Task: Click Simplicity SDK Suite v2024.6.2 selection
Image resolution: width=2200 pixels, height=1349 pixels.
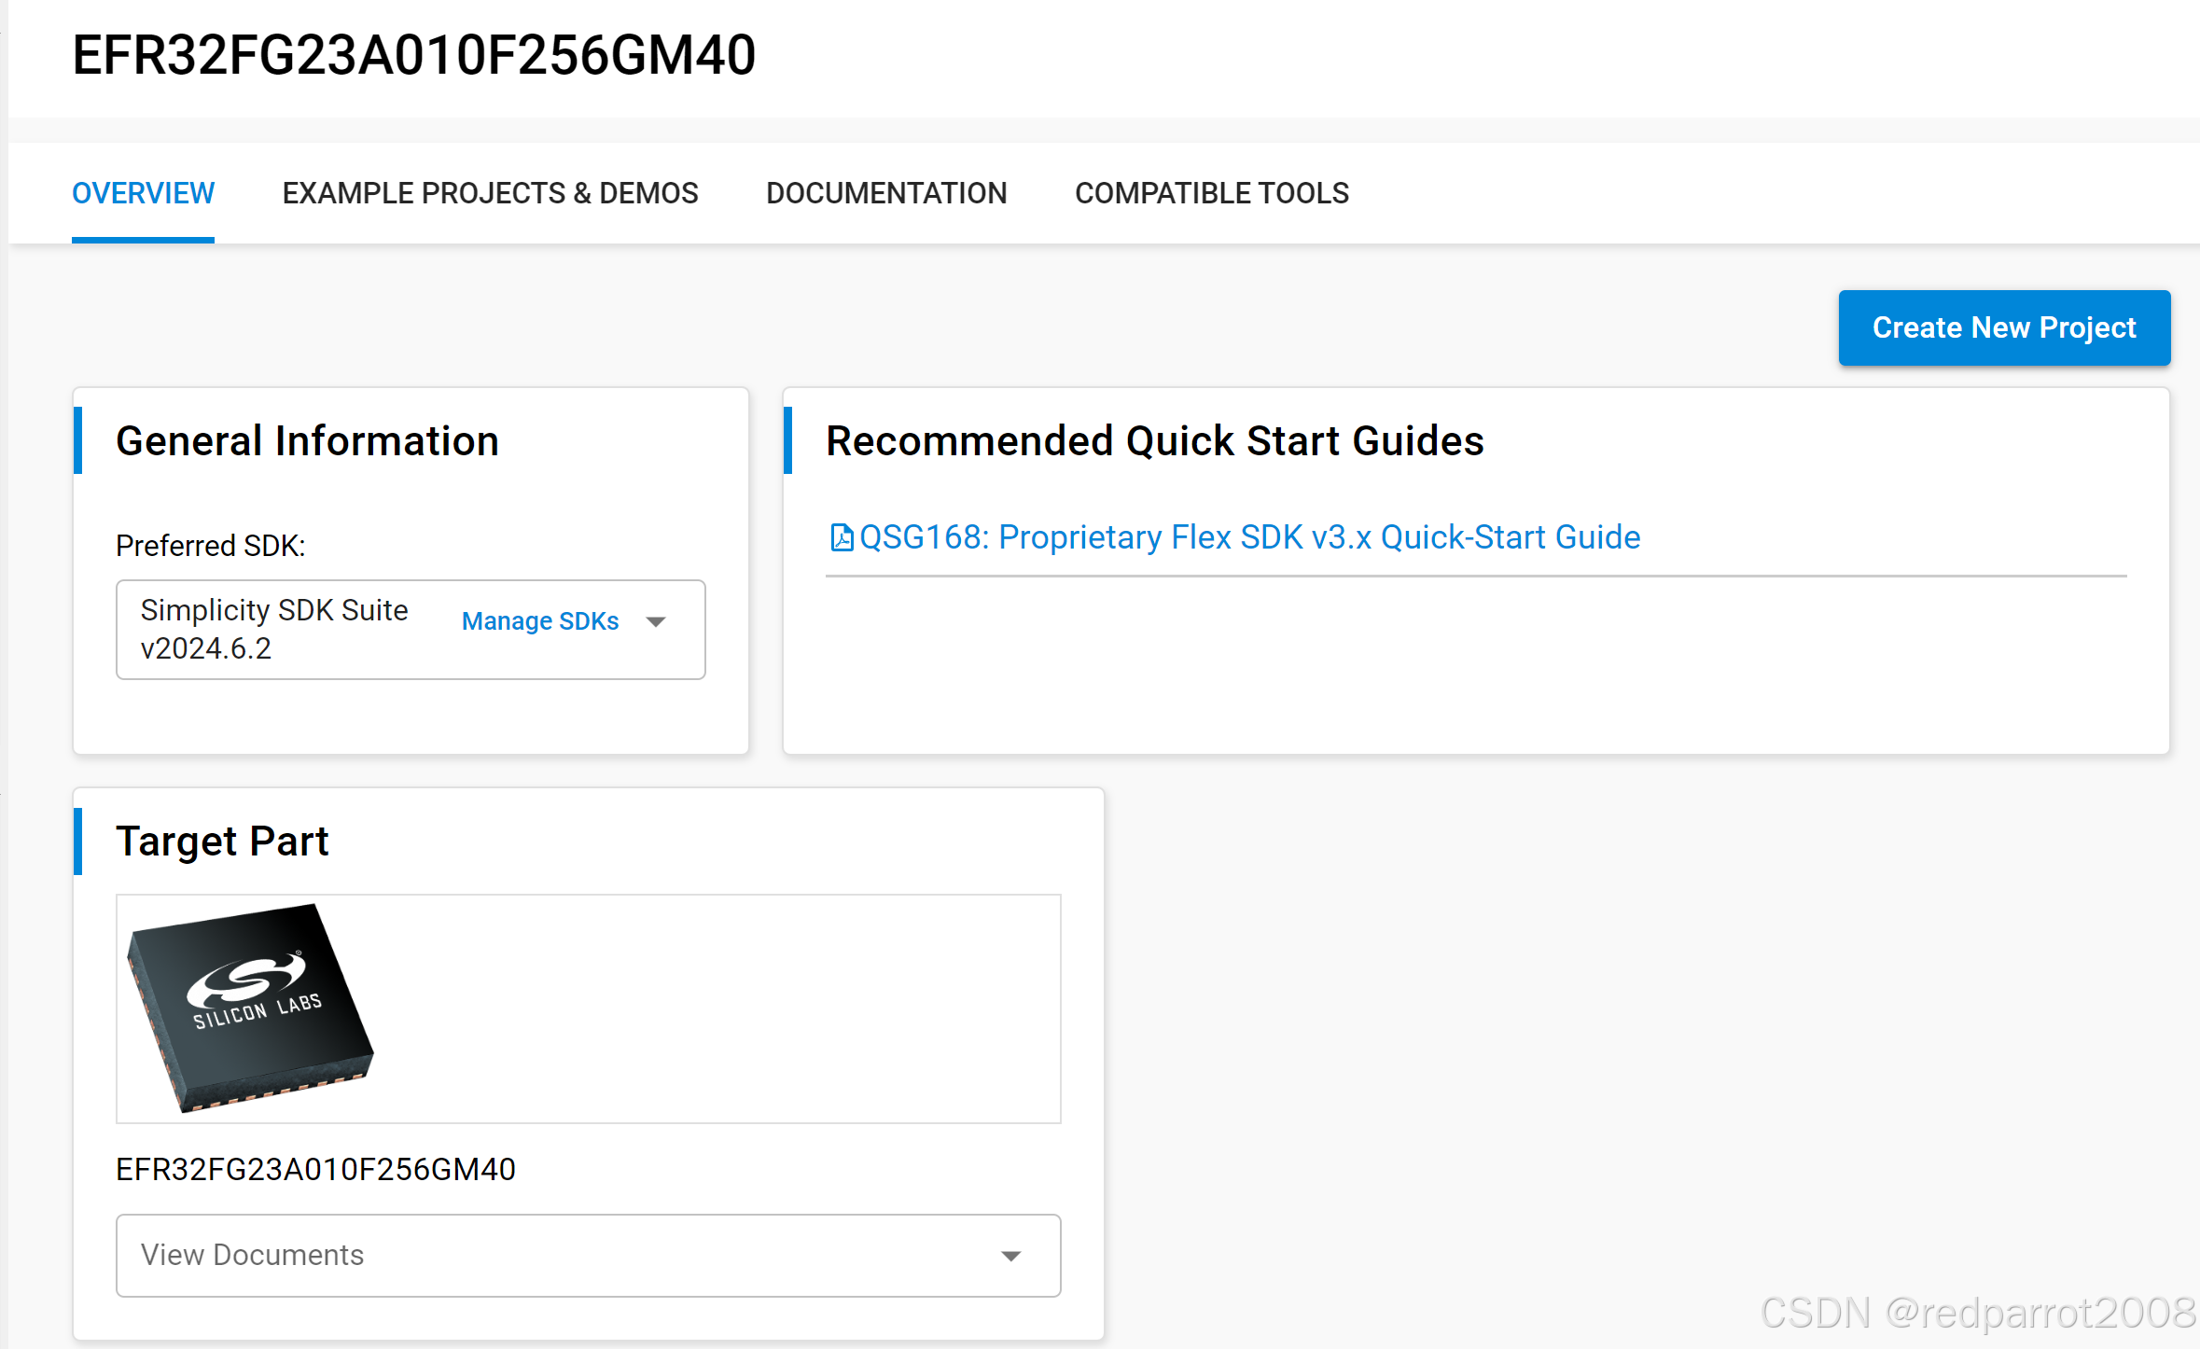Action: tap(274, 629)
